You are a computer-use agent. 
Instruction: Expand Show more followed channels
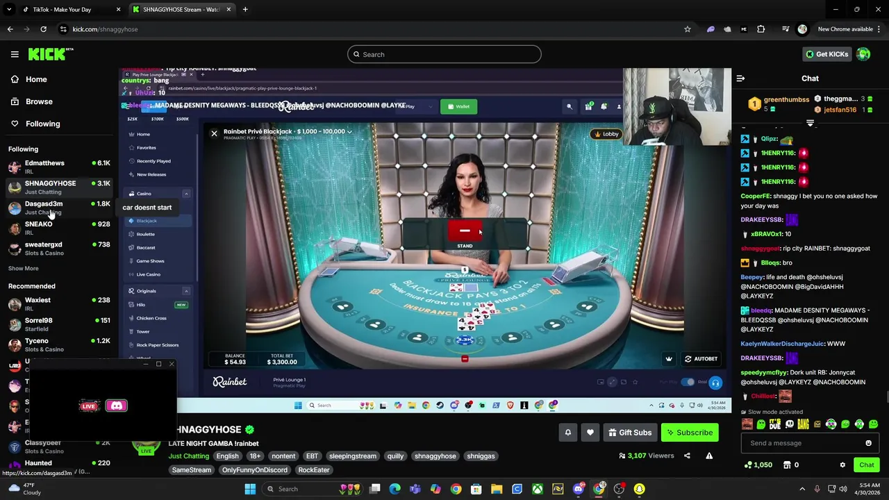point(24,268)
